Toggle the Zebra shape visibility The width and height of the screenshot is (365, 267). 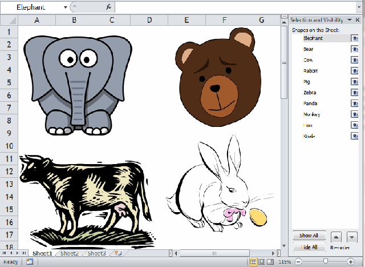[354, 93]
